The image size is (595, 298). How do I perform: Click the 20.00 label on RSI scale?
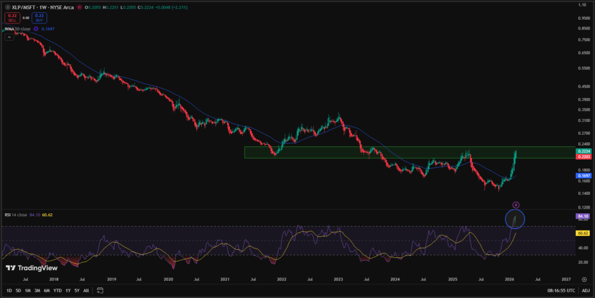583,263
